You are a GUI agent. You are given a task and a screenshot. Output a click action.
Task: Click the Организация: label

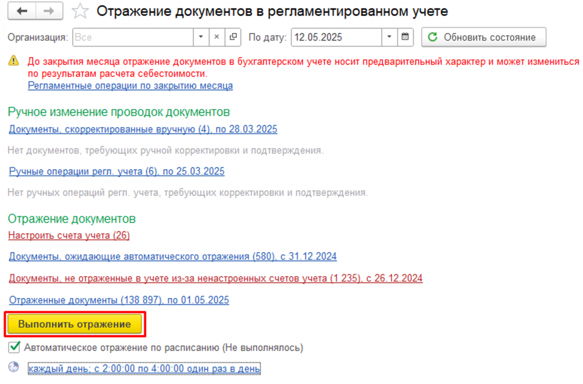(x=38, y=38)
